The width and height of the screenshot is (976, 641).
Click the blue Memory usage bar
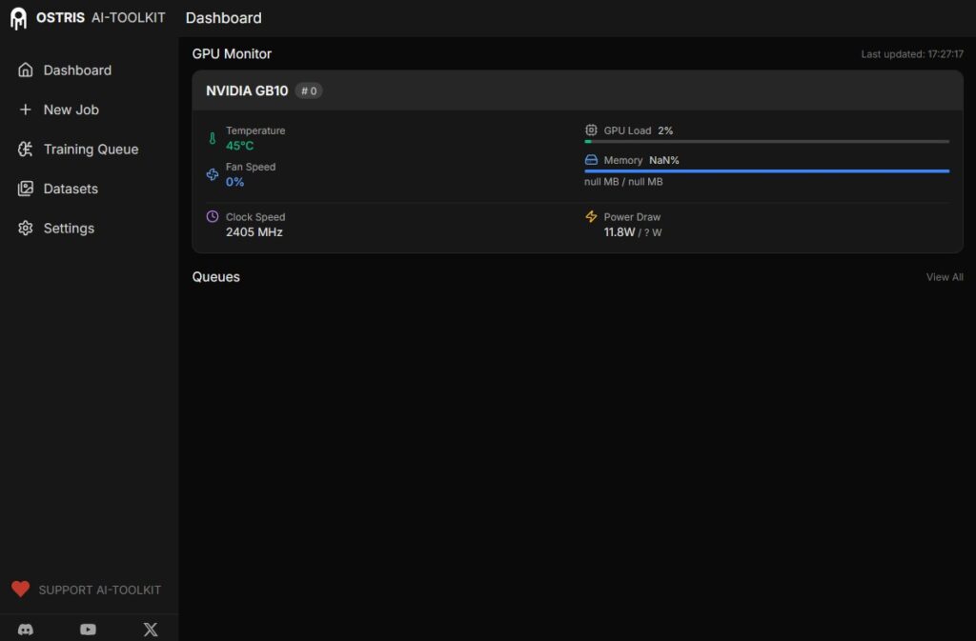tap(766, 171)
